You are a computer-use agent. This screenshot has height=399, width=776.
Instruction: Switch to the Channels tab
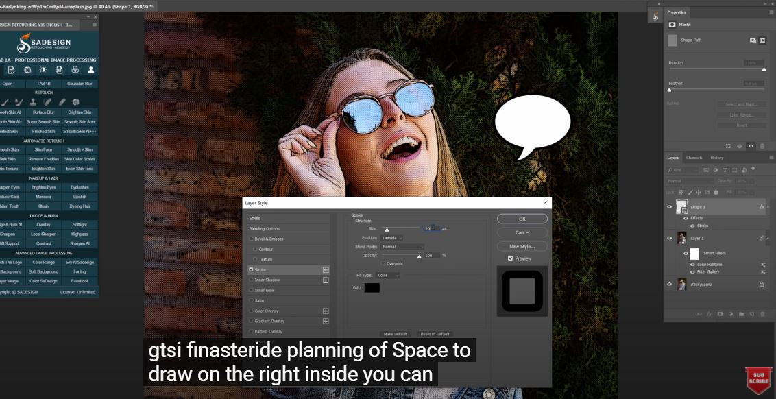694,158
